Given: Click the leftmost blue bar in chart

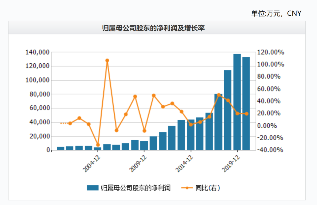Looking at the screenshot, I should (61, 148).
